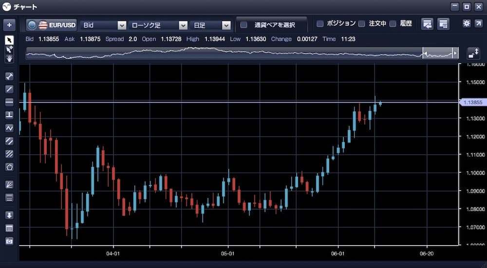Click the chart logo icon in title bar
This screenshot has width=487, height=268.
[x=6, y=6]
